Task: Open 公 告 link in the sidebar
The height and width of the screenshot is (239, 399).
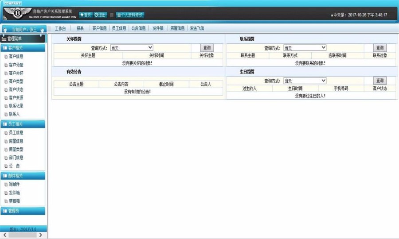Action: coord(14,166)
